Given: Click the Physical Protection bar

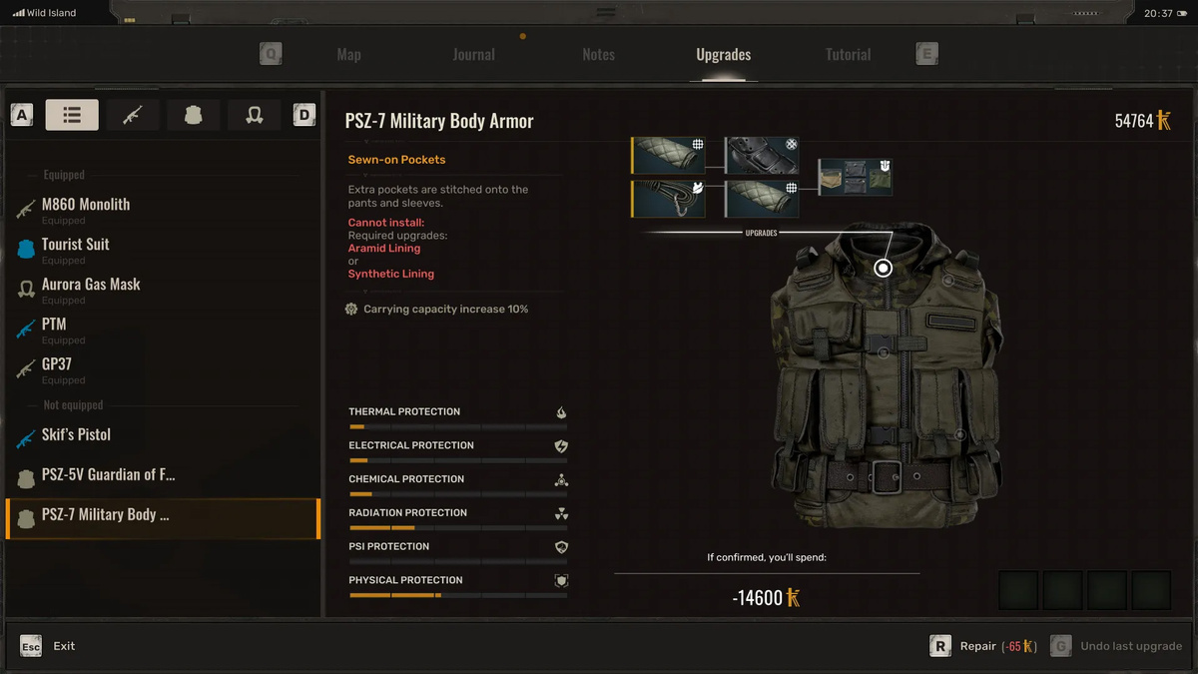Looking at the screenshot, I should click(458, 595).
